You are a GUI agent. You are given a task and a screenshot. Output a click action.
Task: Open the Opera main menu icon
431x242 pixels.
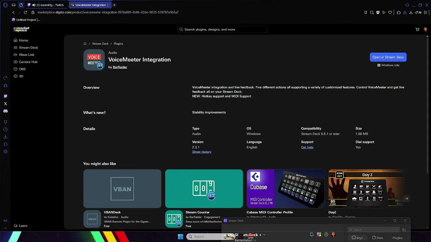(5, 5)
